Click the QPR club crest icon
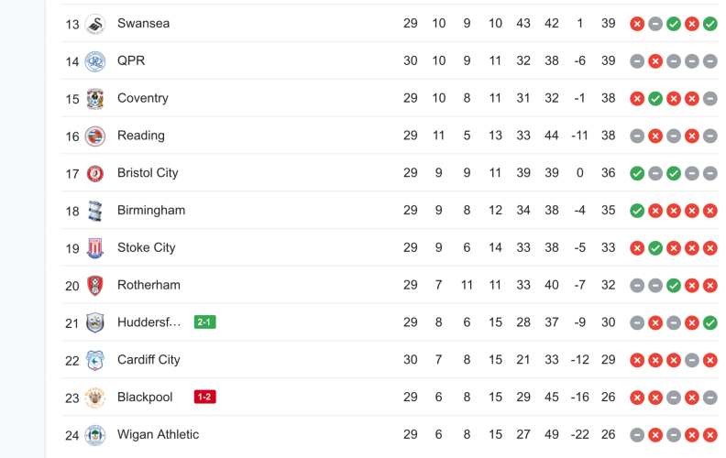This screenshot has height=458, width=726. (x=95, y=61)
